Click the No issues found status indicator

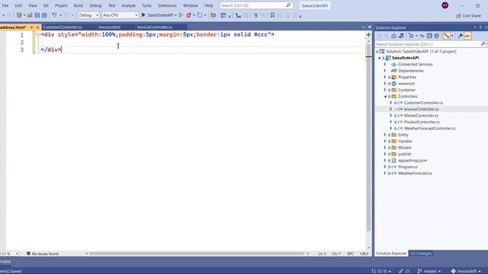[43, 253]
